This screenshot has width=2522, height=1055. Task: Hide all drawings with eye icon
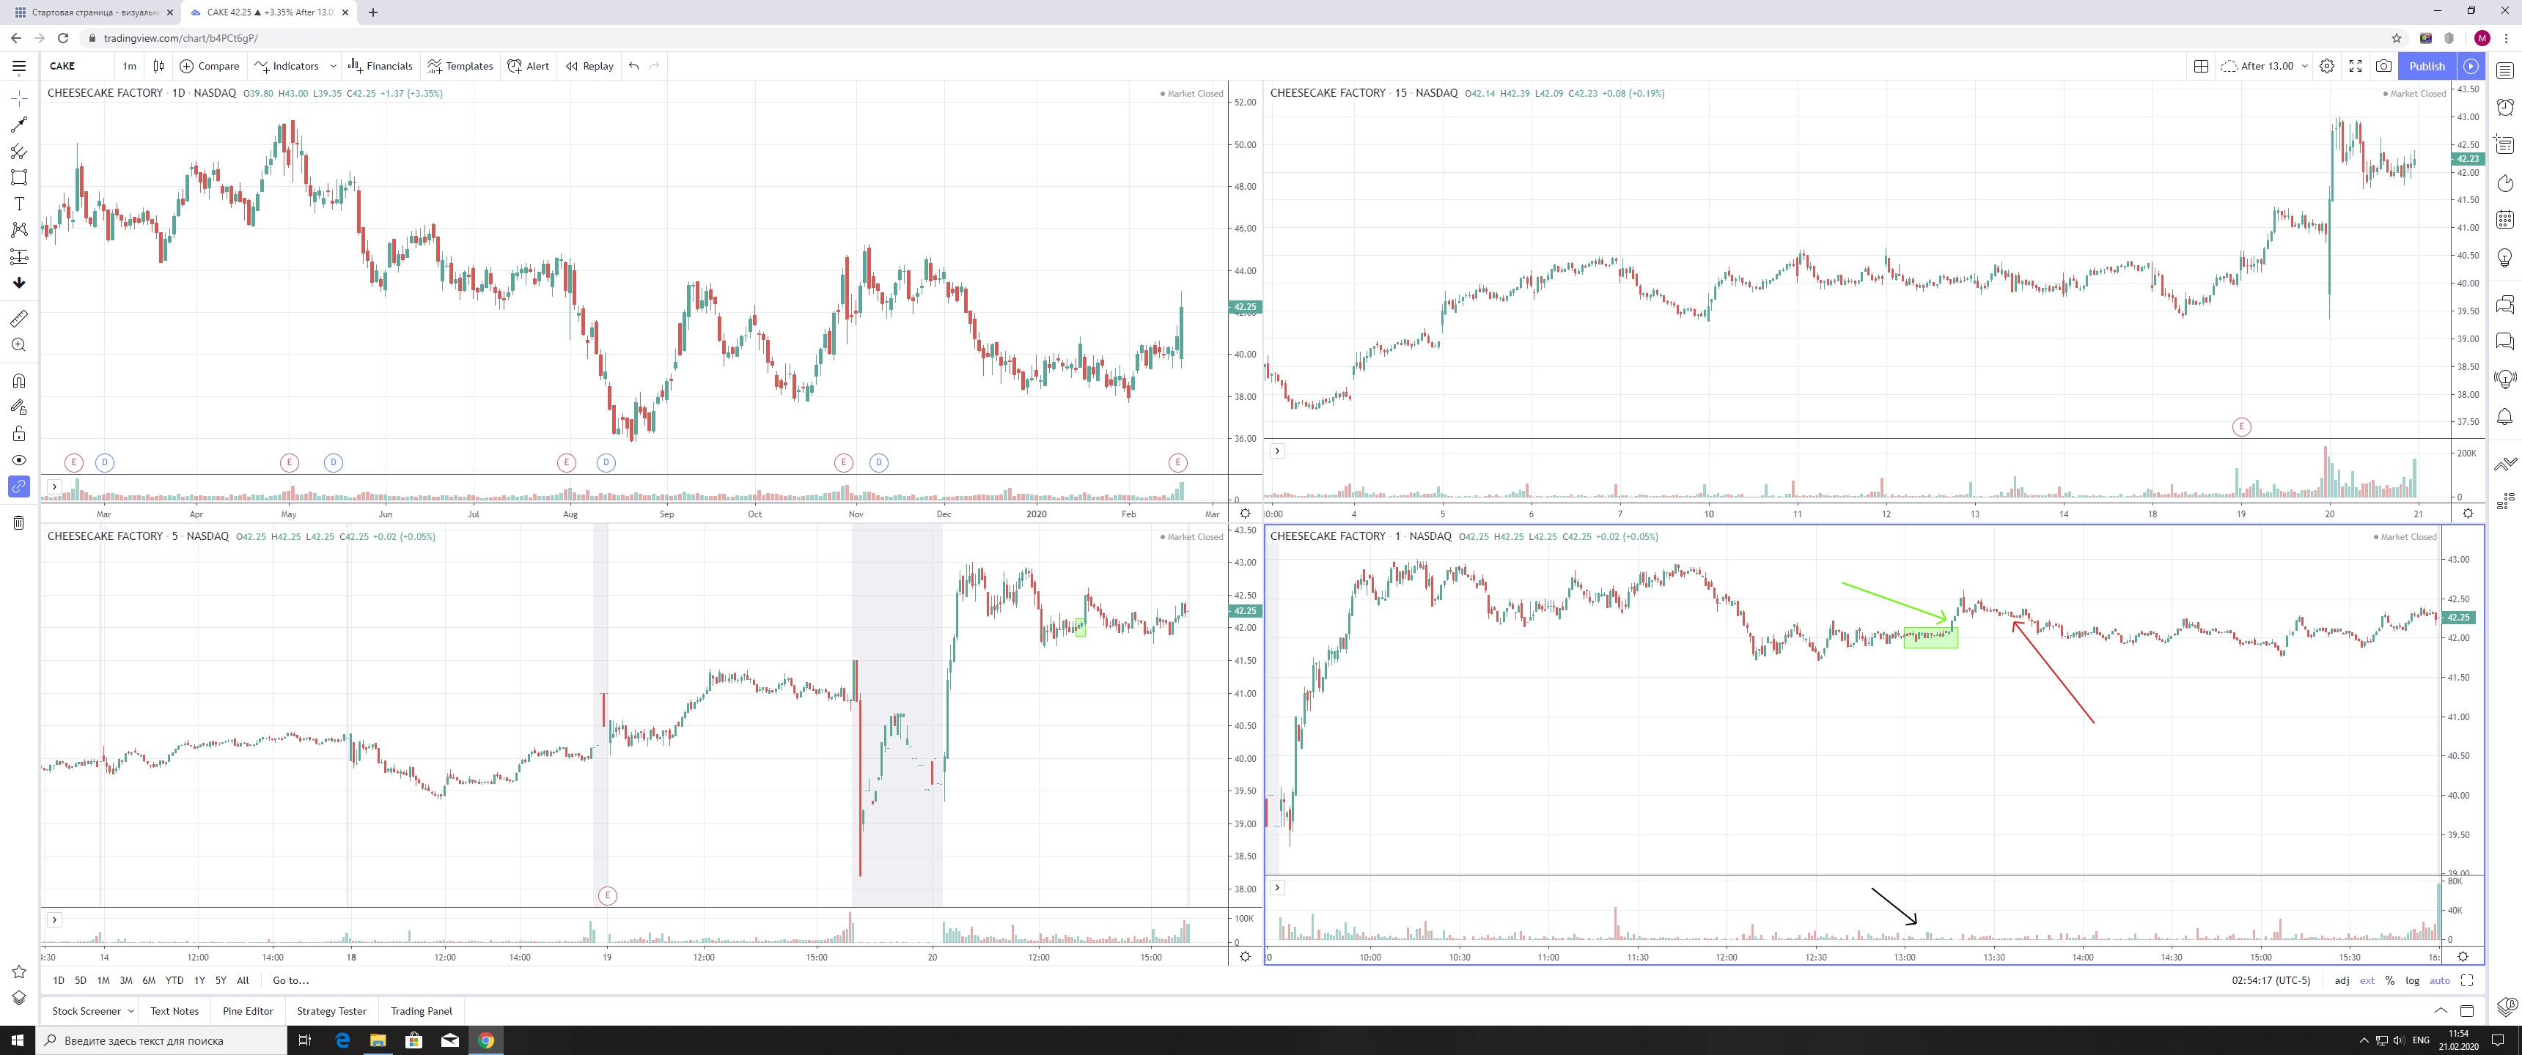coord(18,460)
